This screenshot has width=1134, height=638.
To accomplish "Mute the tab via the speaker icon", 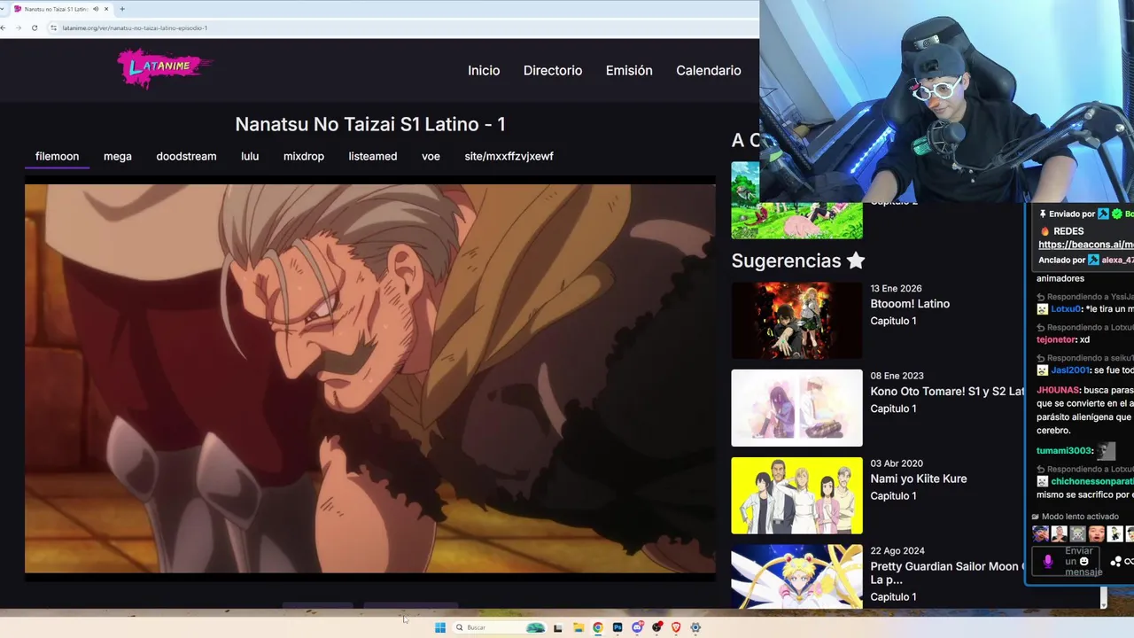I will pos(96,9).
